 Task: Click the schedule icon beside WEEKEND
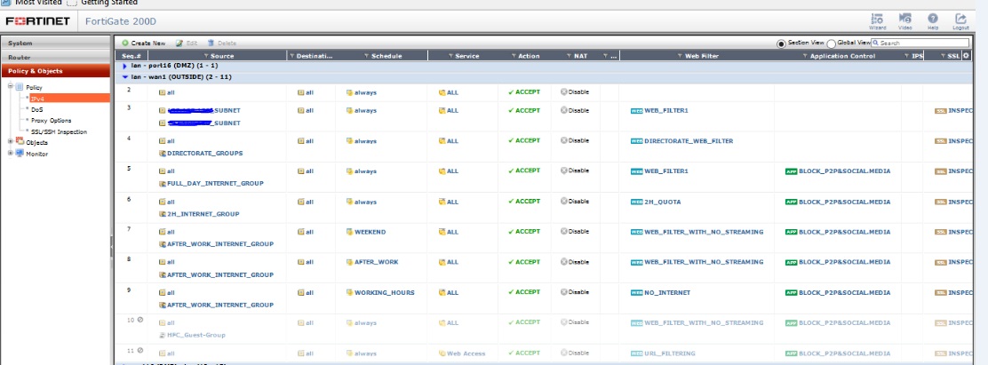click(349, 232)
